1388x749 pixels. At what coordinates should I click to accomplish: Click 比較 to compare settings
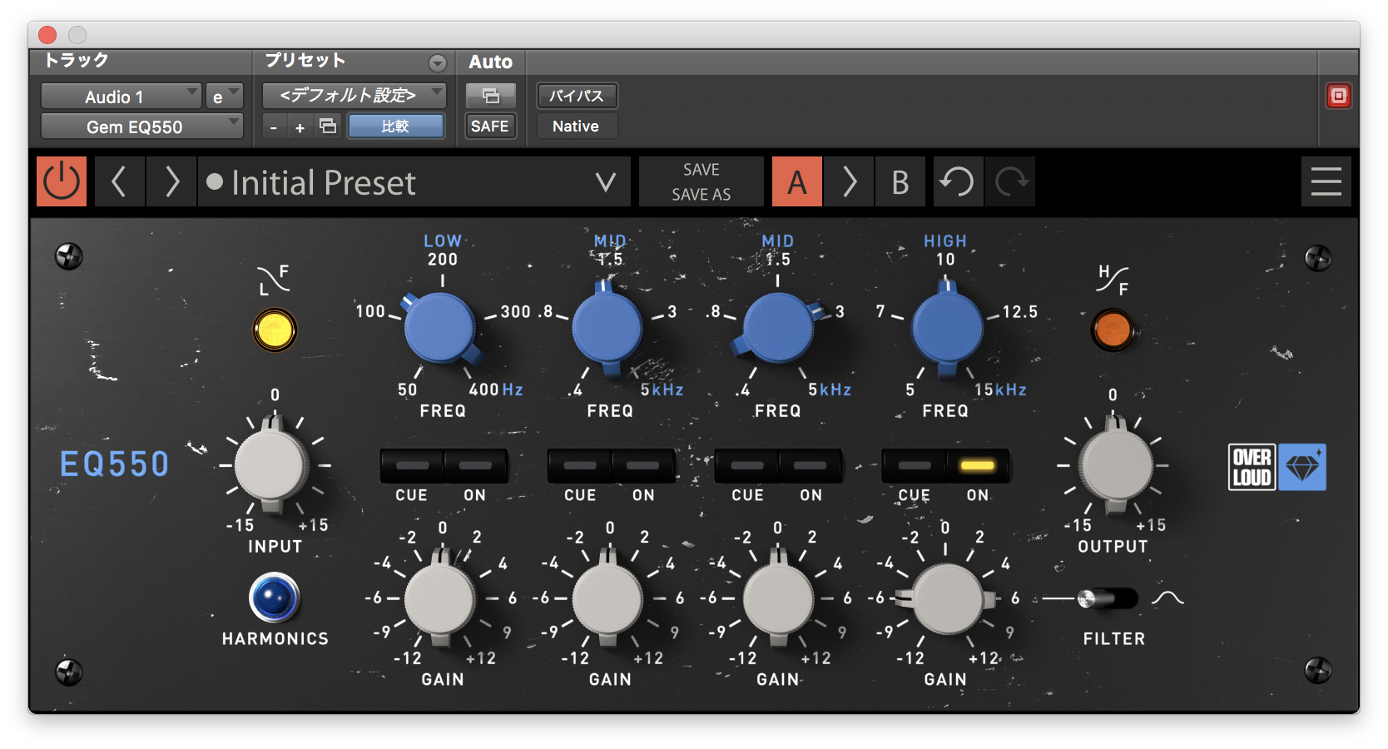click(396, 126)
